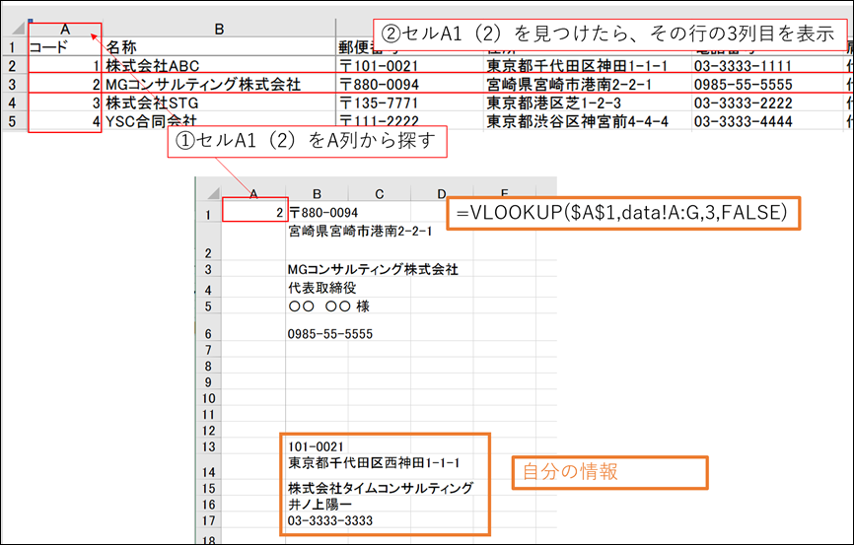Screen dimensions: 854x545
Task: Select row 17 header in lower sheet
Action: [209, 520]
